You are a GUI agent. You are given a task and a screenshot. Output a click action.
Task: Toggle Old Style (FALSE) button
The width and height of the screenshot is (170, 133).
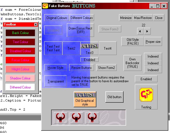pos(132,42)
